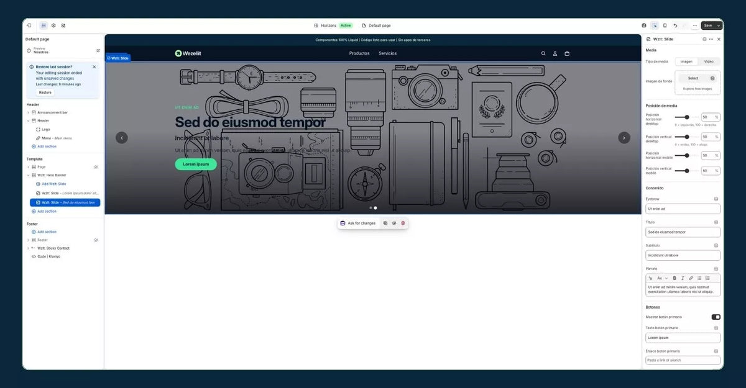Hide the slide via floating toolbar eye
Screen dimensions: 746x388
click(x=394, y=223)
